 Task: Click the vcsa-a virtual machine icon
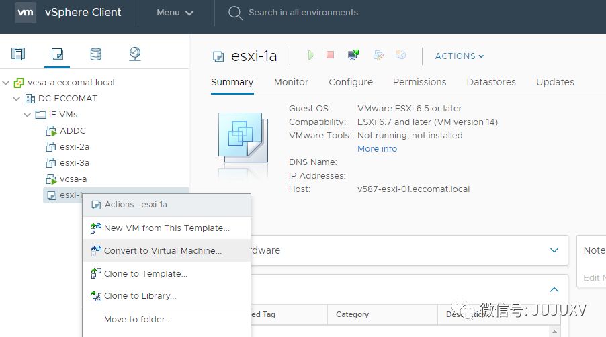tap(51, 179)
